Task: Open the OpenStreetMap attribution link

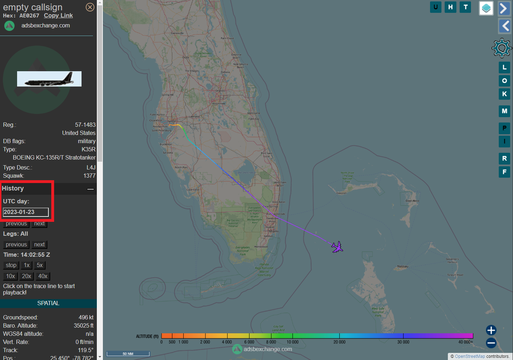Action: tap(470, 356)
